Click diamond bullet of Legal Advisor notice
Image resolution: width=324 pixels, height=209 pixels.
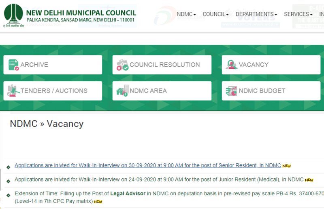(x=9, y=195)
